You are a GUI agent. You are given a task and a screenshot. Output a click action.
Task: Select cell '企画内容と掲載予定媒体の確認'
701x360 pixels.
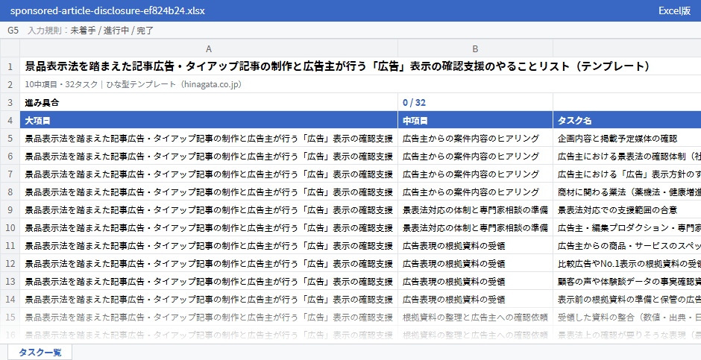626,138
